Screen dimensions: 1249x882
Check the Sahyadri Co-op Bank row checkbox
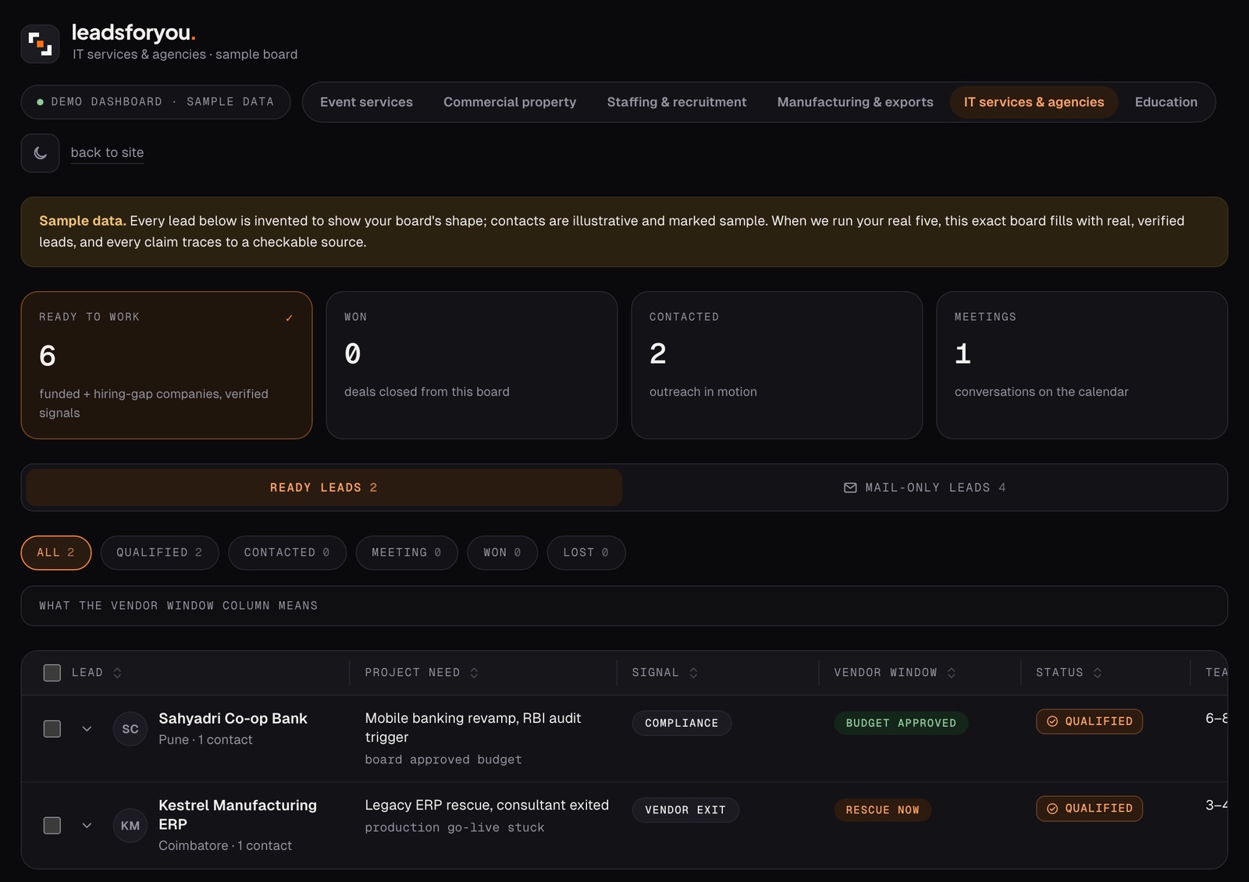point(52,729)
